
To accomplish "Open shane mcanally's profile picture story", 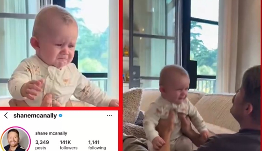I will [x=15, y=139].
